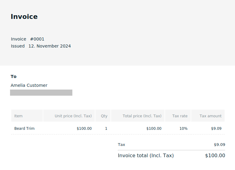Click the Item column header

[x=19, y=116]
